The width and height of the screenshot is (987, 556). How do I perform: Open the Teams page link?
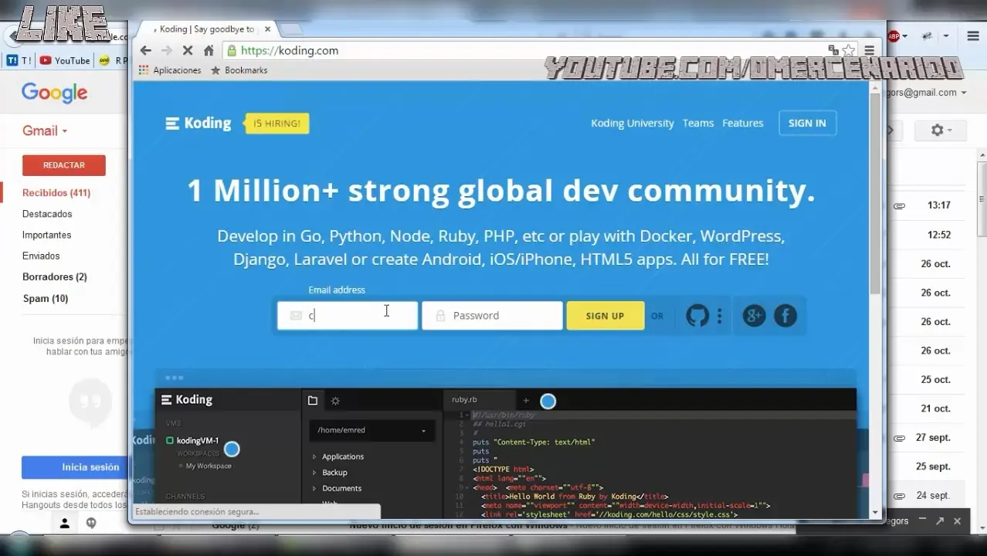[x=698, y=123]
